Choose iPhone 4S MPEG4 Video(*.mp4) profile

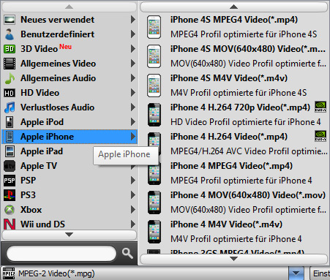click(234, 27)
